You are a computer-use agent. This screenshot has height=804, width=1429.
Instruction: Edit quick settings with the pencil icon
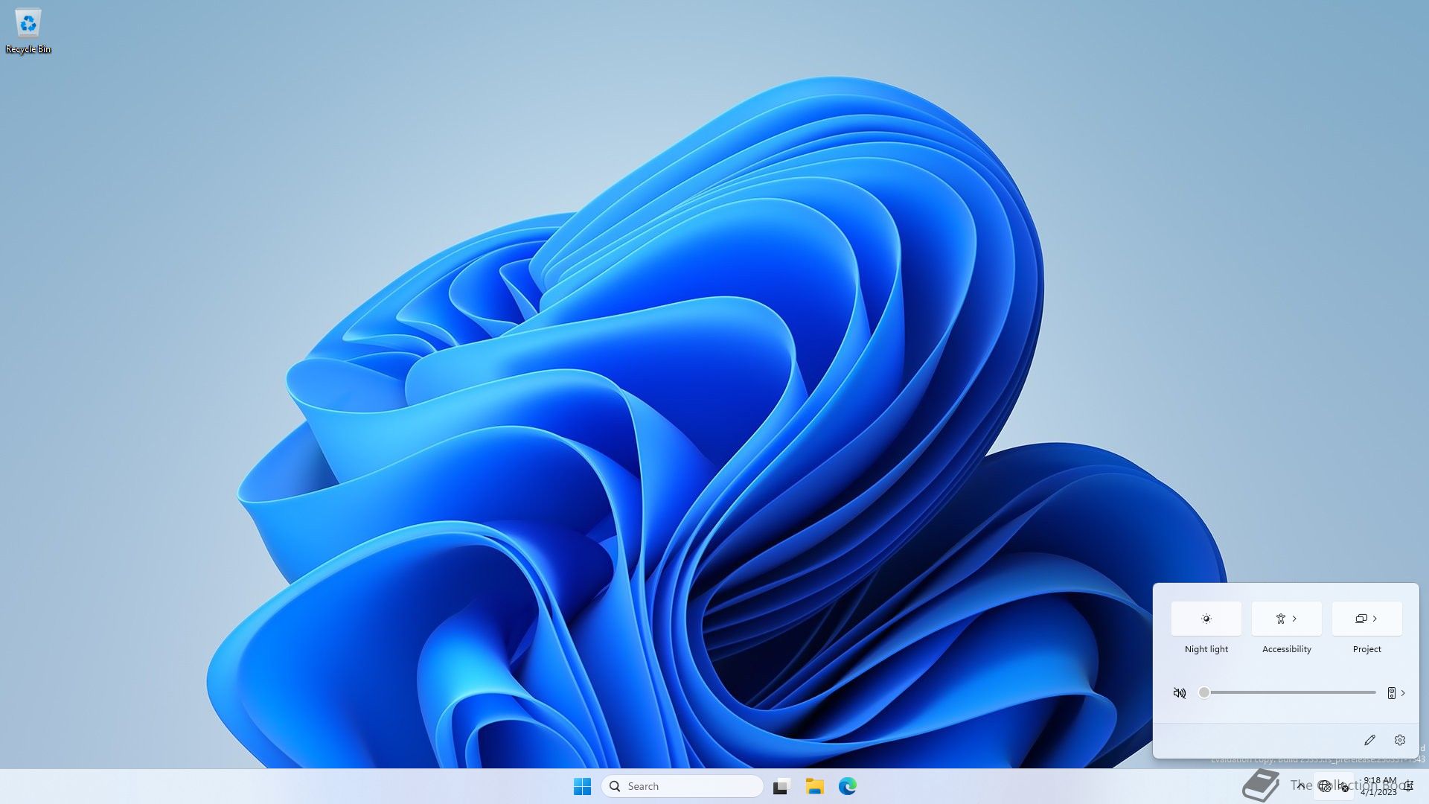[1369, 740]
